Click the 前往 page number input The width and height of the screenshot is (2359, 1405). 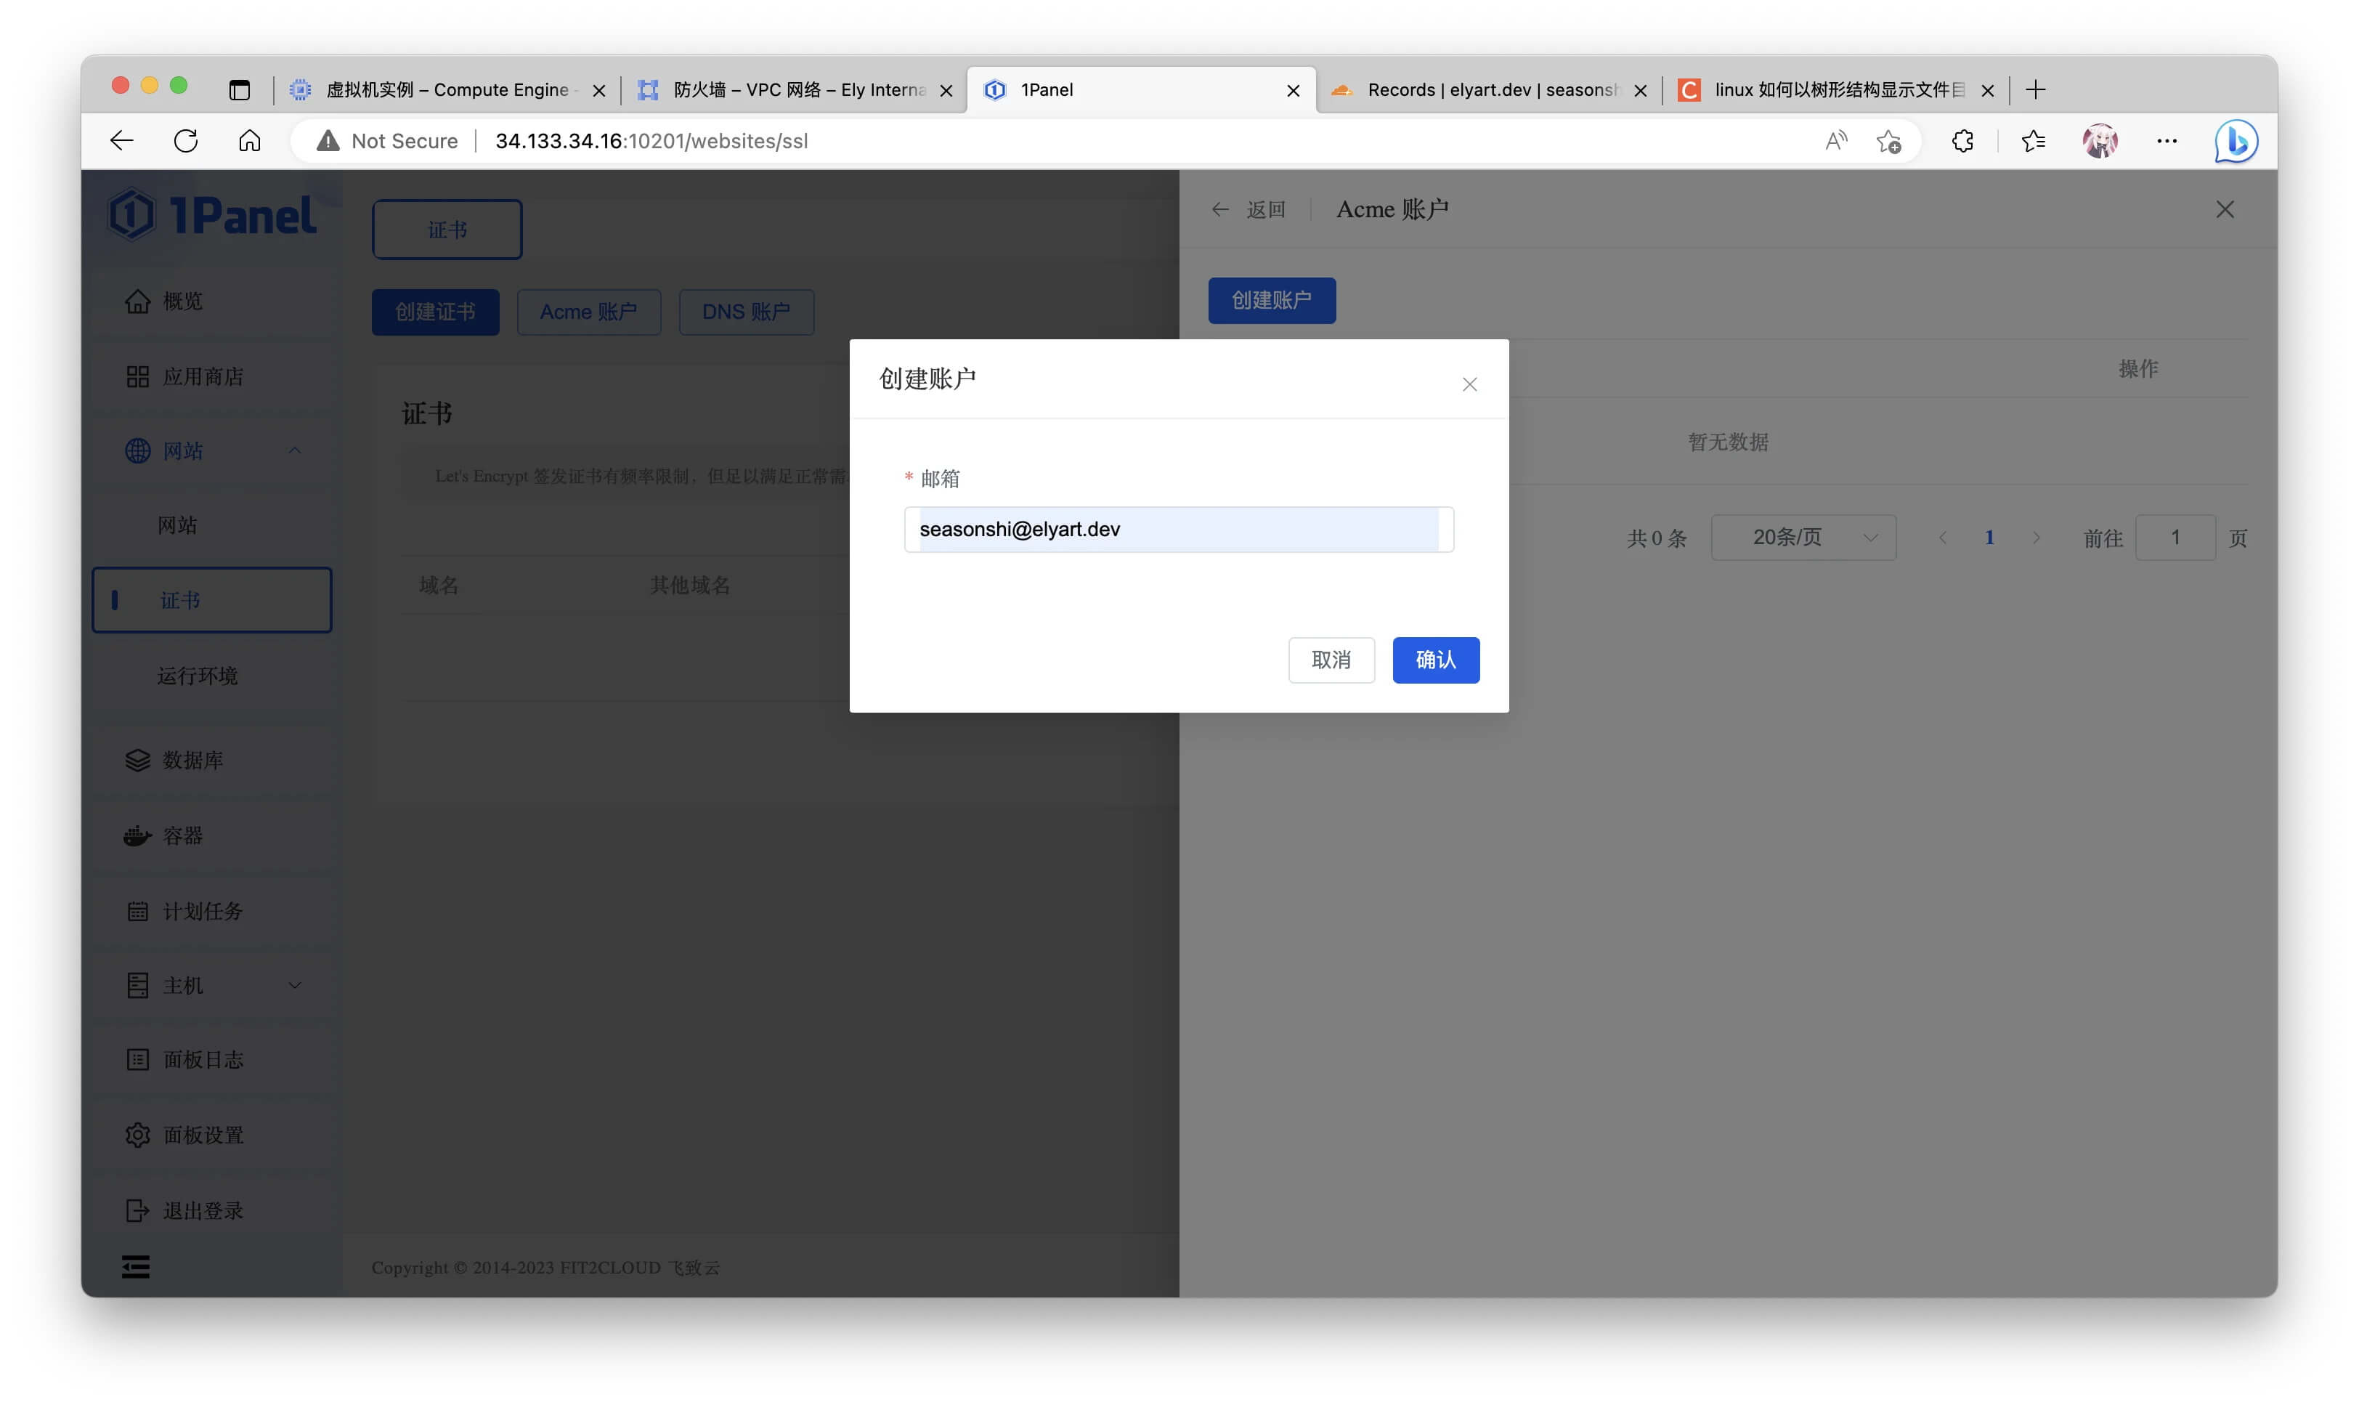(x=2175, y=538)
